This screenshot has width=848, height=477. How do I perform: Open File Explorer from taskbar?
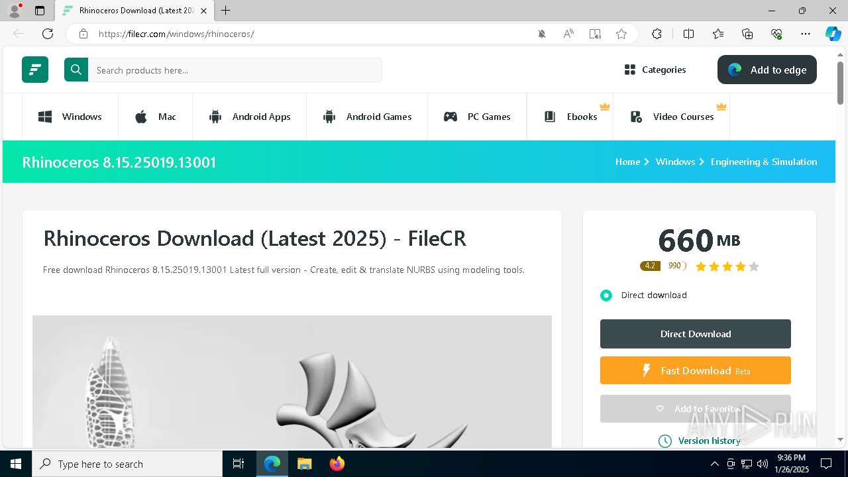pos(304,464)
